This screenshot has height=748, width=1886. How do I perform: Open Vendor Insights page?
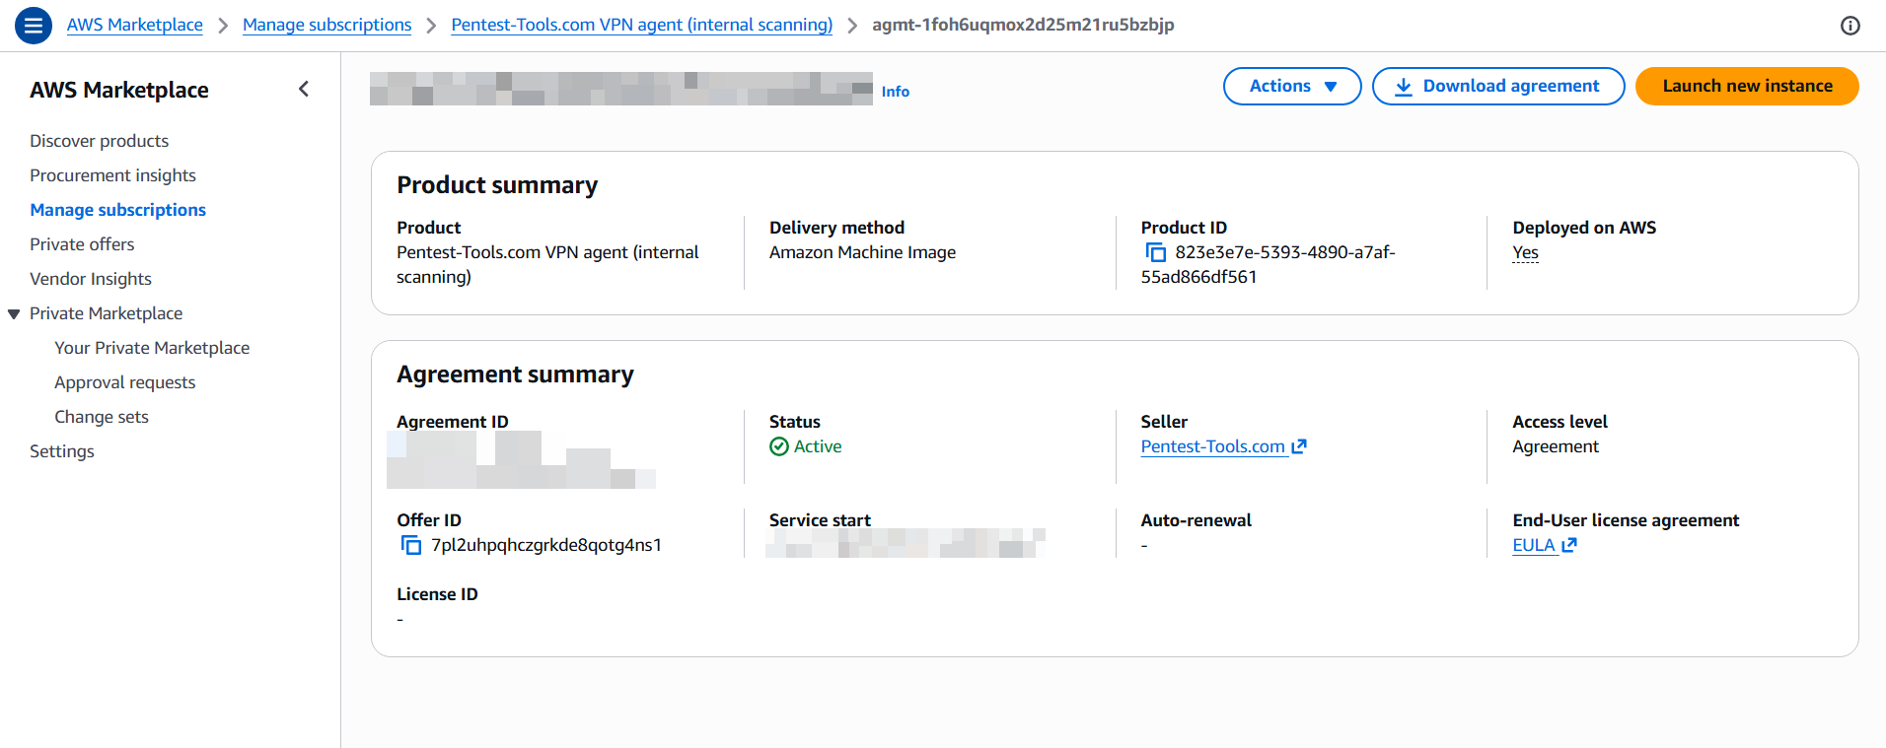91,279
